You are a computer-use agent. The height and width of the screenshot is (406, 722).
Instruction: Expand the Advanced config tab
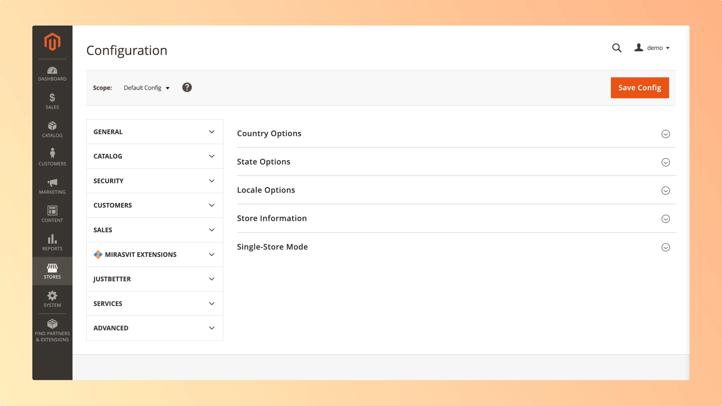pos(154,328)
